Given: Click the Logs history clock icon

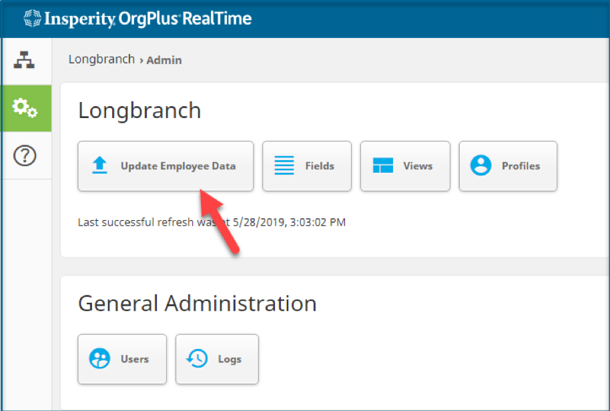Looking at the screenshot, I should tap(197, 358).
